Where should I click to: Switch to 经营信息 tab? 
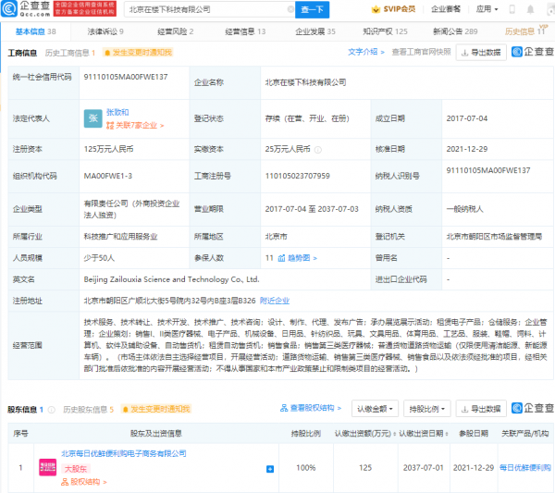click(x=245, y=31)
